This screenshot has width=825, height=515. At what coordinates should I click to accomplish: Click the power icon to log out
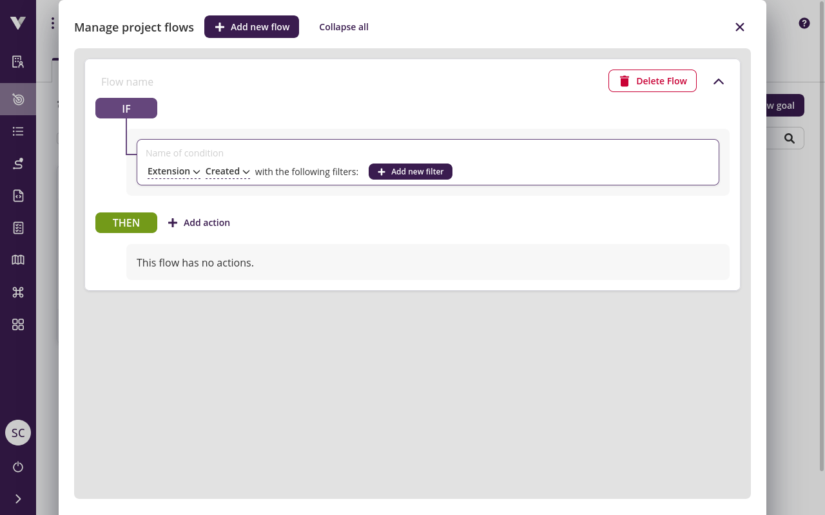click(x=18, y=467)
